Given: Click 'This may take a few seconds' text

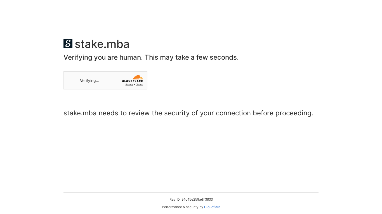Looking at the screenshot, I should tap(192, 57).
